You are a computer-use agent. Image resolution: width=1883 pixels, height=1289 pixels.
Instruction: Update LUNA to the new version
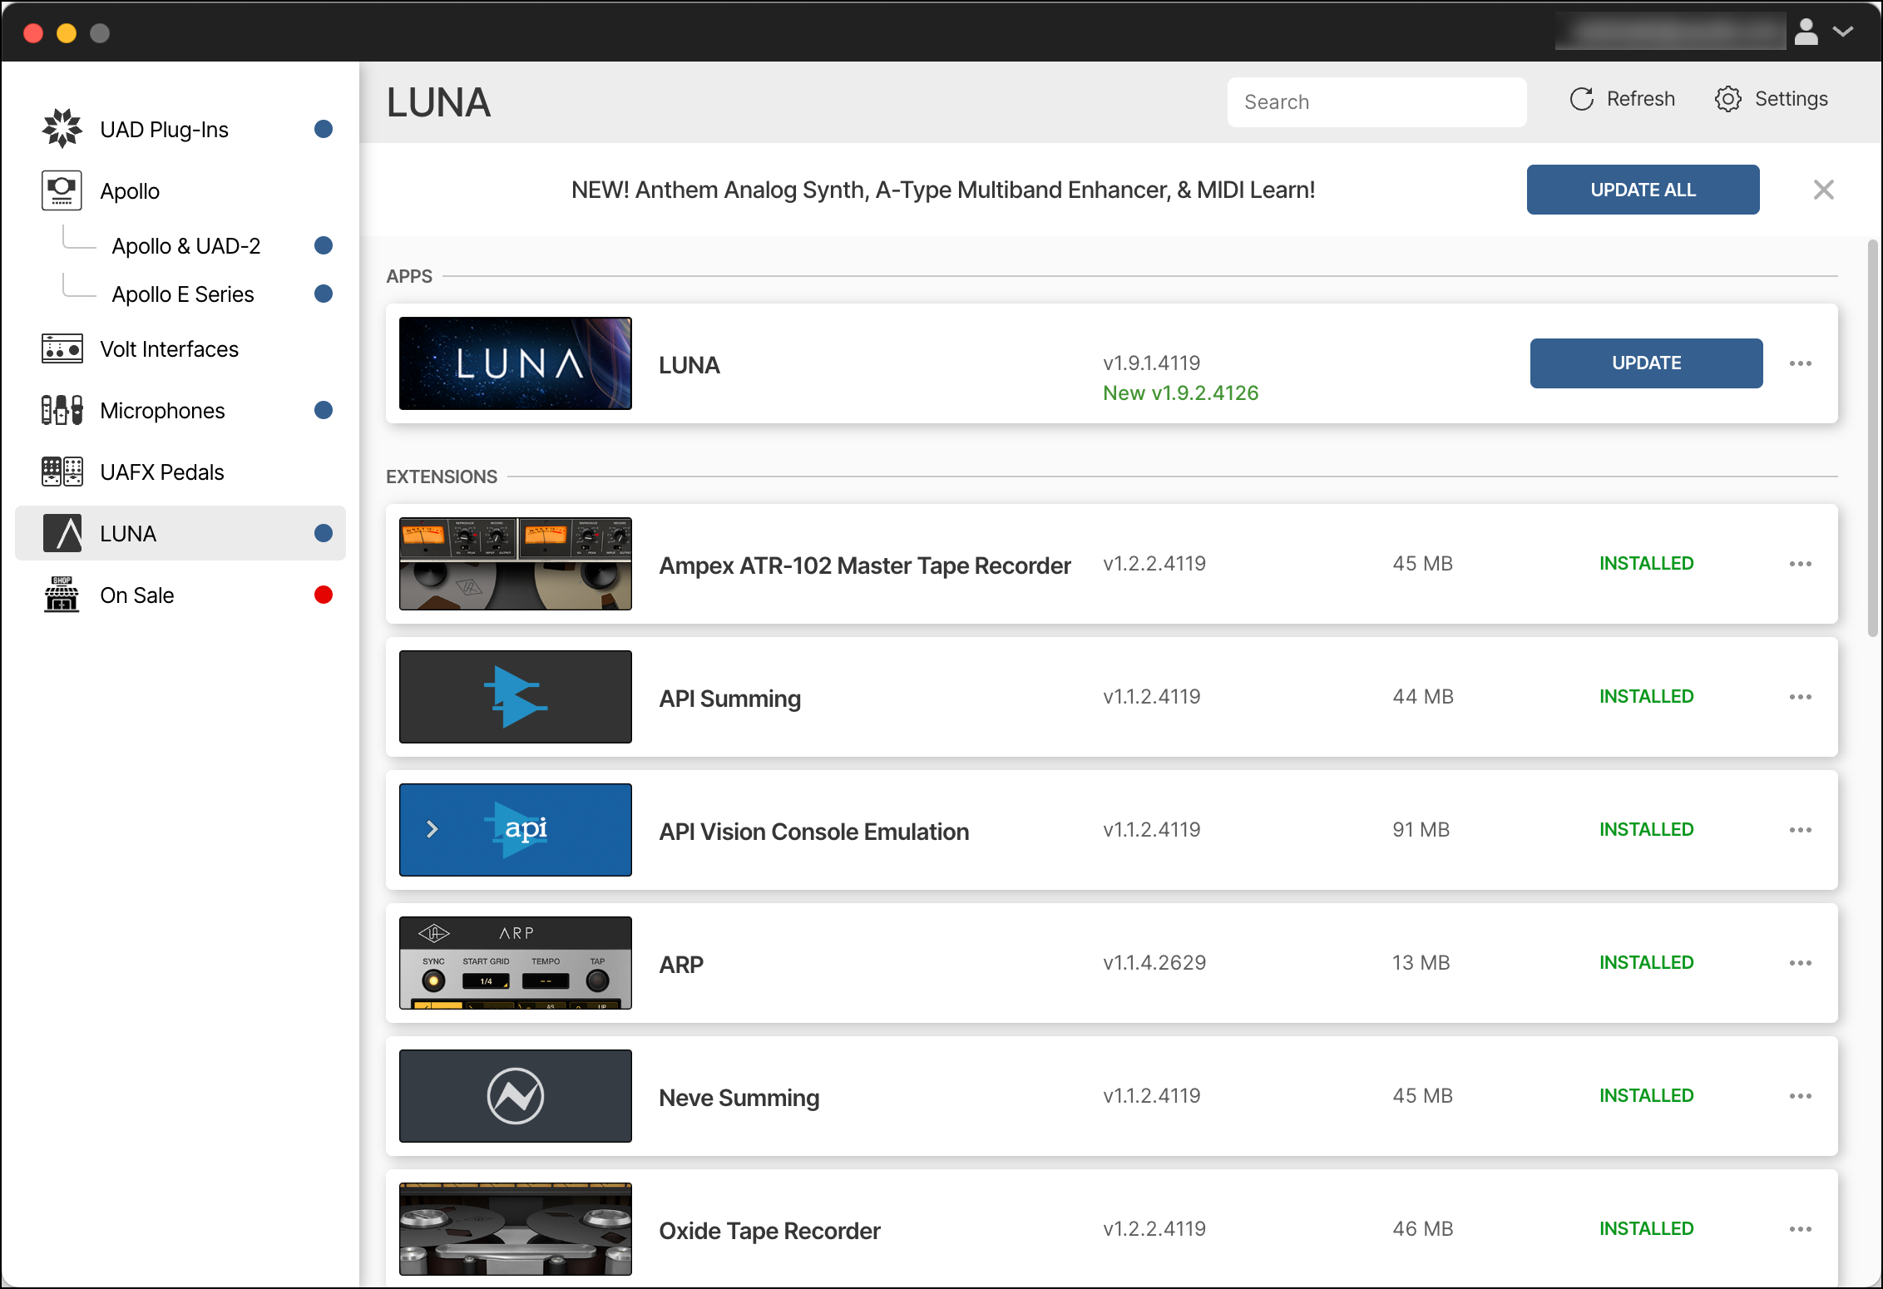[x=1646, y=363]
